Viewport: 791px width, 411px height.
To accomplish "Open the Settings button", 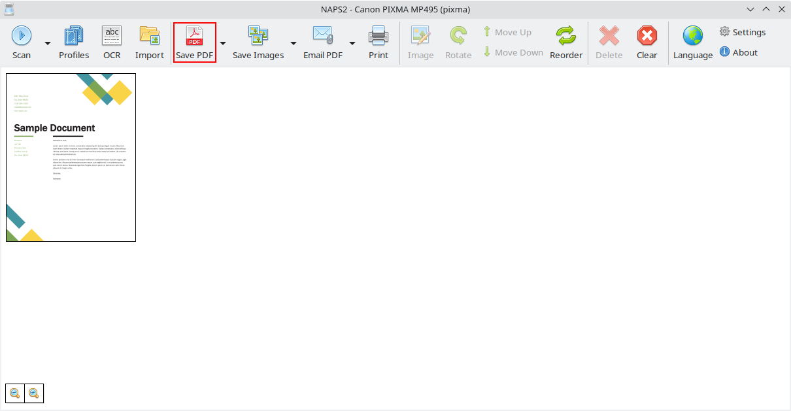I will click(743, 32).
